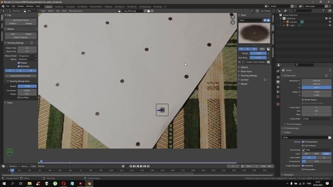Open the Motion Model dropdown
333x187 pixels.
tap(27, 56)
